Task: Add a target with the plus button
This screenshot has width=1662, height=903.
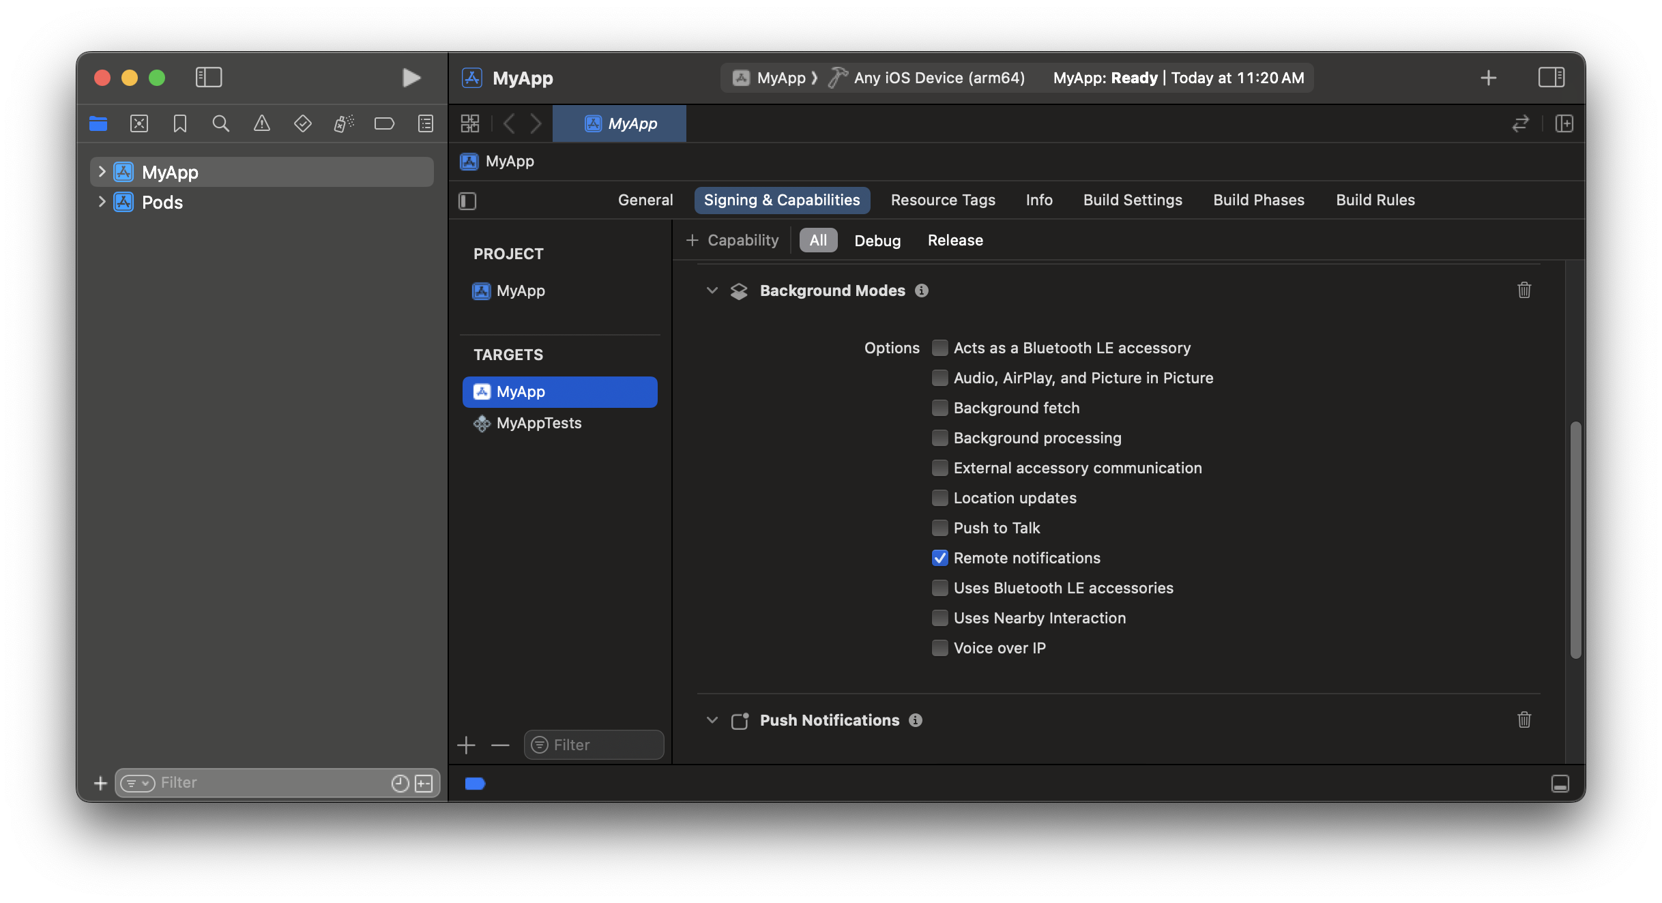Action: point(466,745)
